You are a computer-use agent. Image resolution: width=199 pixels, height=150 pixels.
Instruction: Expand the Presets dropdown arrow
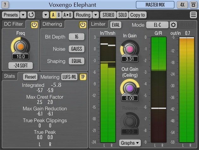23,15
